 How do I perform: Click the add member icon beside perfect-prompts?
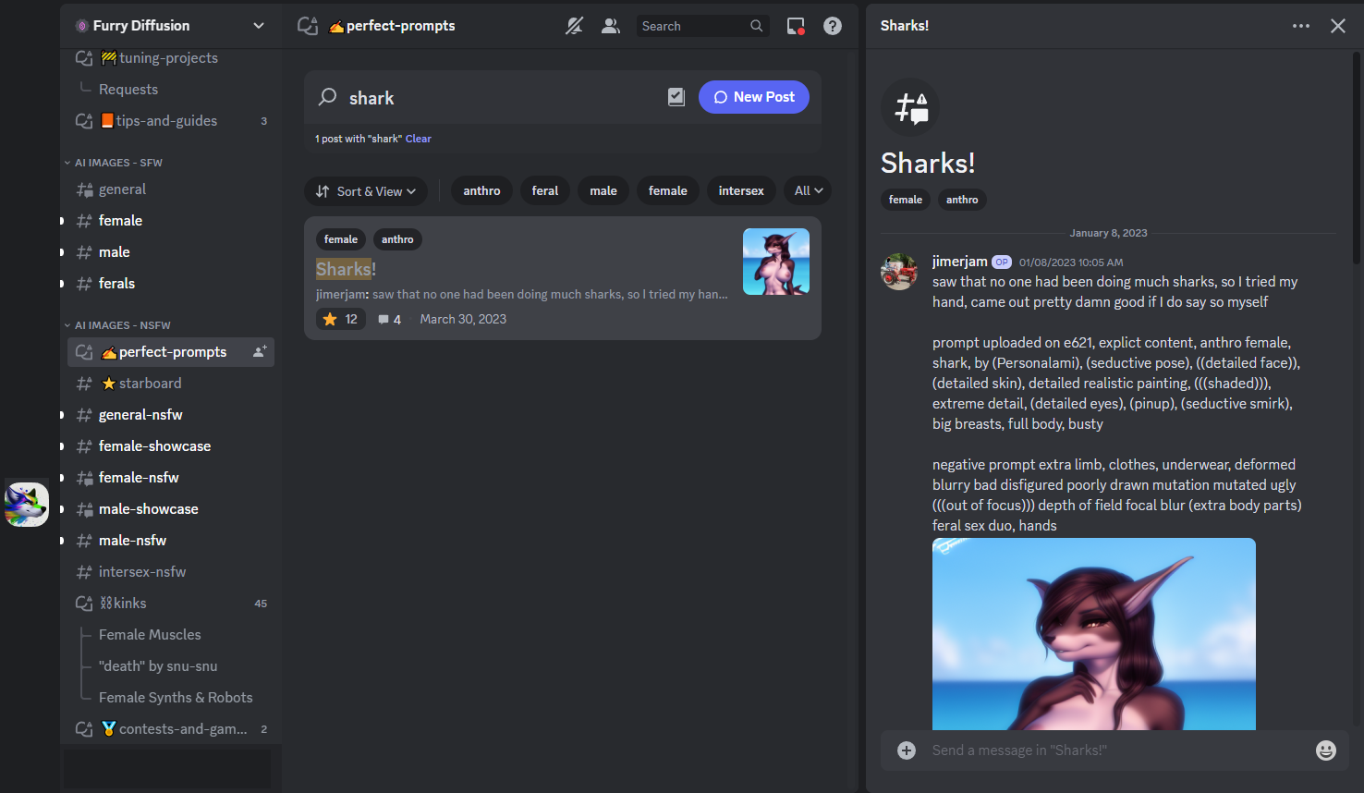click(x=260, y=352)
